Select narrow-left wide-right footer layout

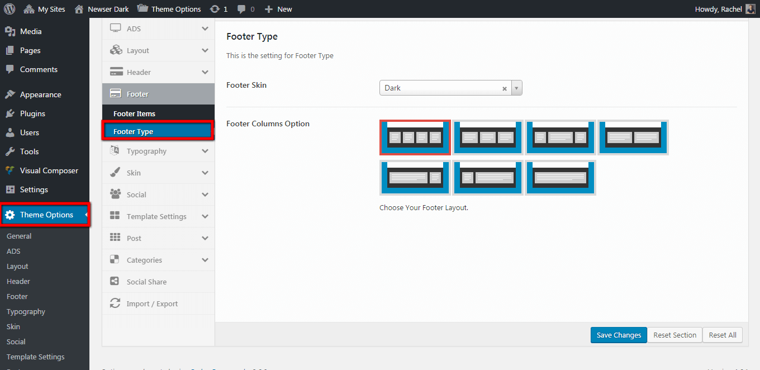pos(488,178)
